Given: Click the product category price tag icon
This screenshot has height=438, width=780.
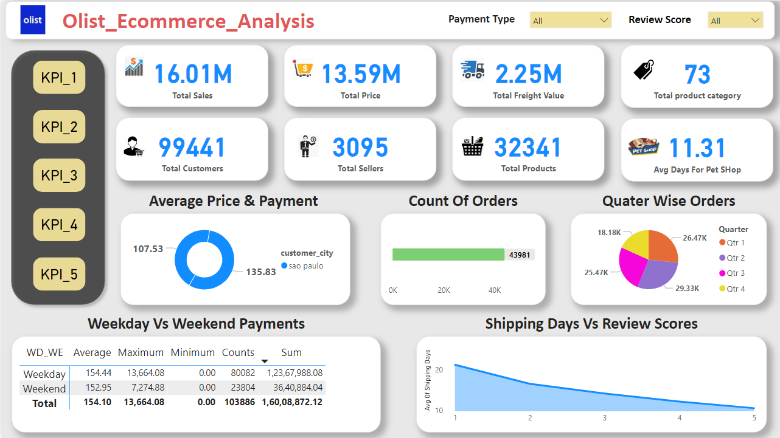Looking at the screenshot, I should pyautogui.click(x=644, y=70).
